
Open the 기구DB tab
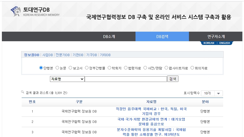click(91, 55)
